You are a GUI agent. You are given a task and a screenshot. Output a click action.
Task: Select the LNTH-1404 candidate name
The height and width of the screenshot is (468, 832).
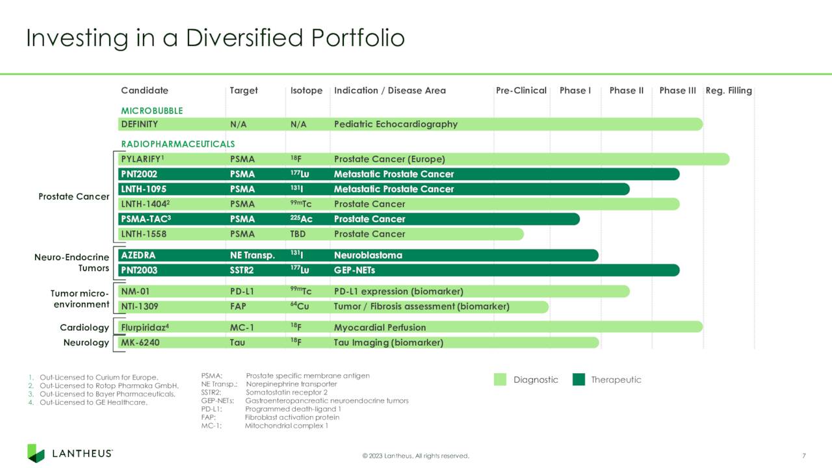tap(146, 204)
